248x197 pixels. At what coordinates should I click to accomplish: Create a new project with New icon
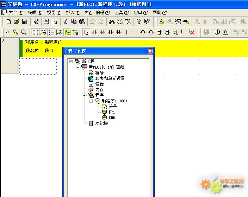[8, 22]
